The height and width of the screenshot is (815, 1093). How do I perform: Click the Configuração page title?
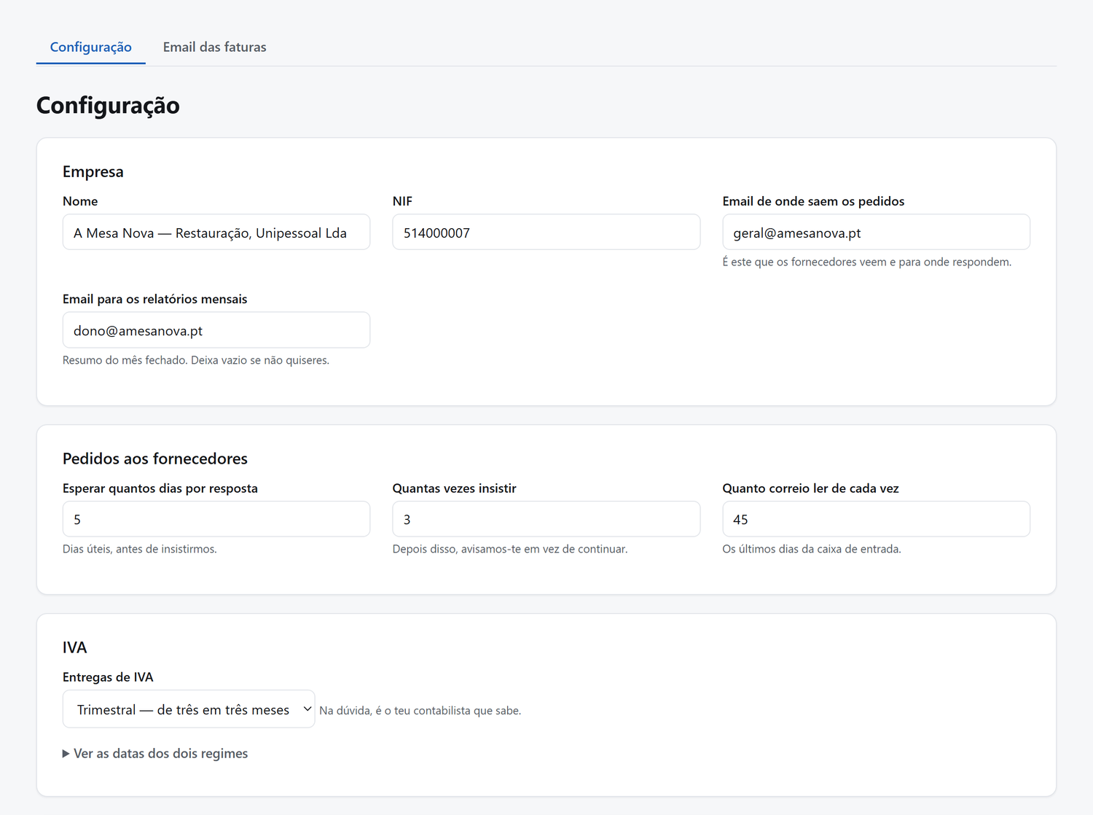coord(108,106)
